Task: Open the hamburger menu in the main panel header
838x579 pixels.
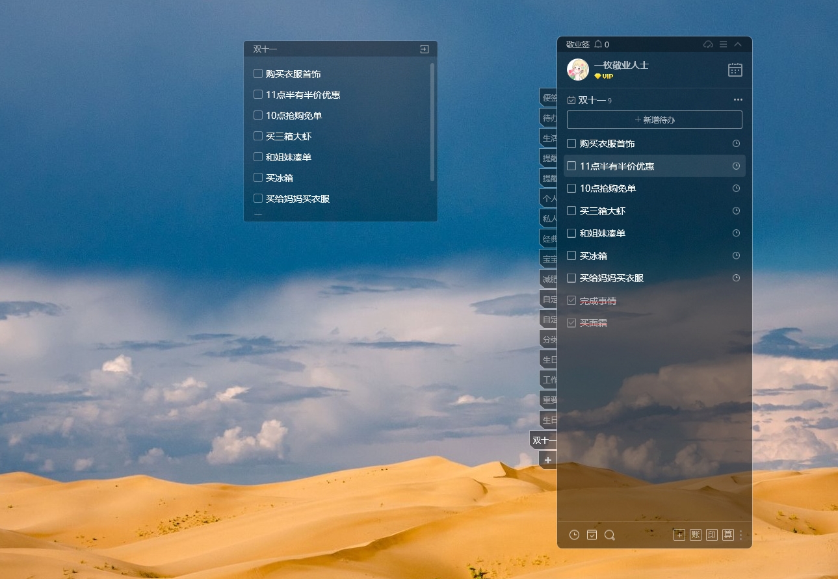Action: (724, 44)
